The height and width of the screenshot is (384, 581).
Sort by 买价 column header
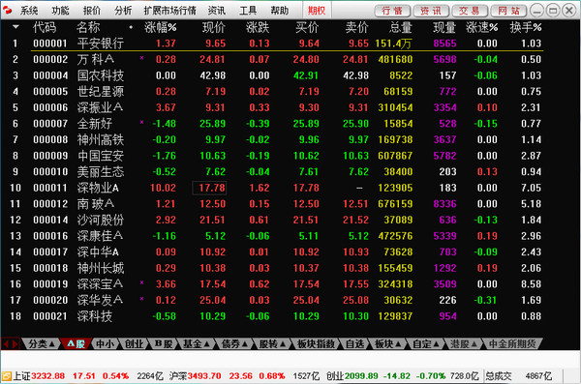(307, 27)
